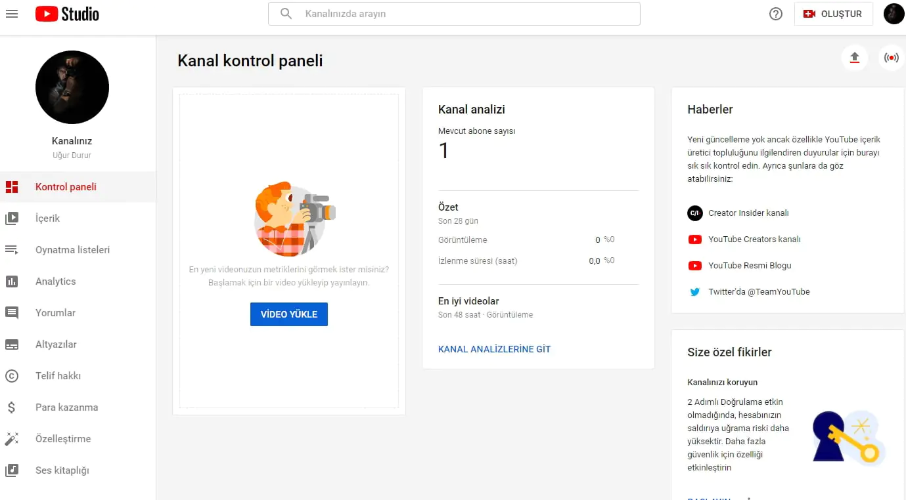Go to Oynatma listeleri
The width and height of the screenshot is (906, 500).
72,250
